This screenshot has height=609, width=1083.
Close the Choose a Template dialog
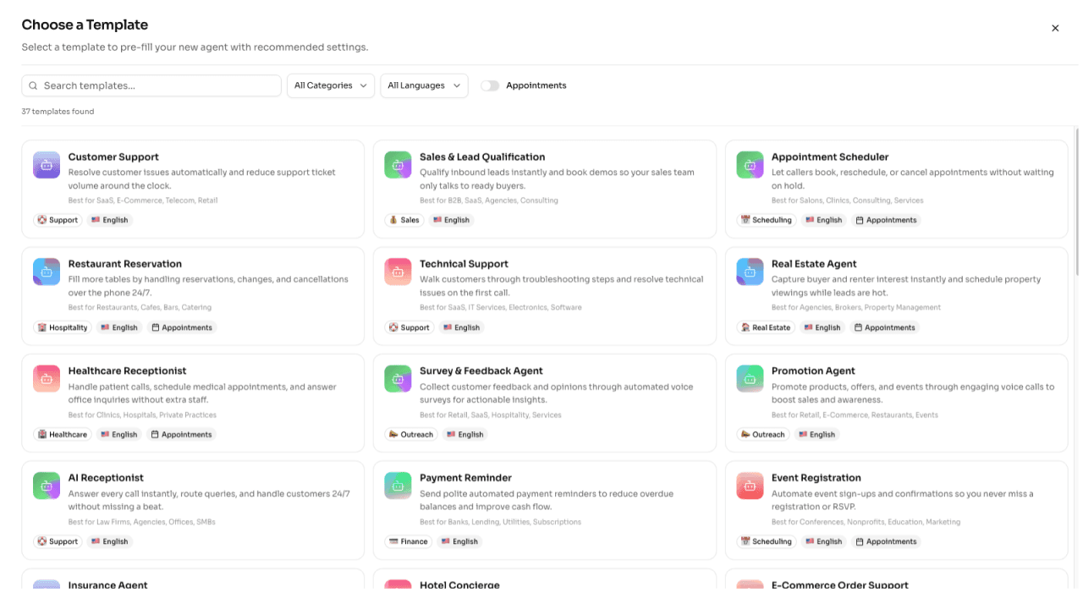coord(1055,28)
